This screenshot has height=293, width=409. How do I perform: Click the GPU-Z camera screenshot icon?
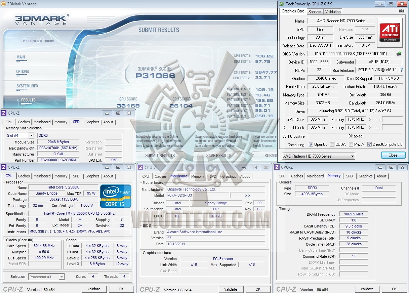coord(401,11)
